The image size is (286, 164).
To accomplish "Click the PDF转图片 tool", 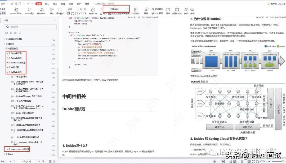I will pyautogui.click(x=30, y=11).
